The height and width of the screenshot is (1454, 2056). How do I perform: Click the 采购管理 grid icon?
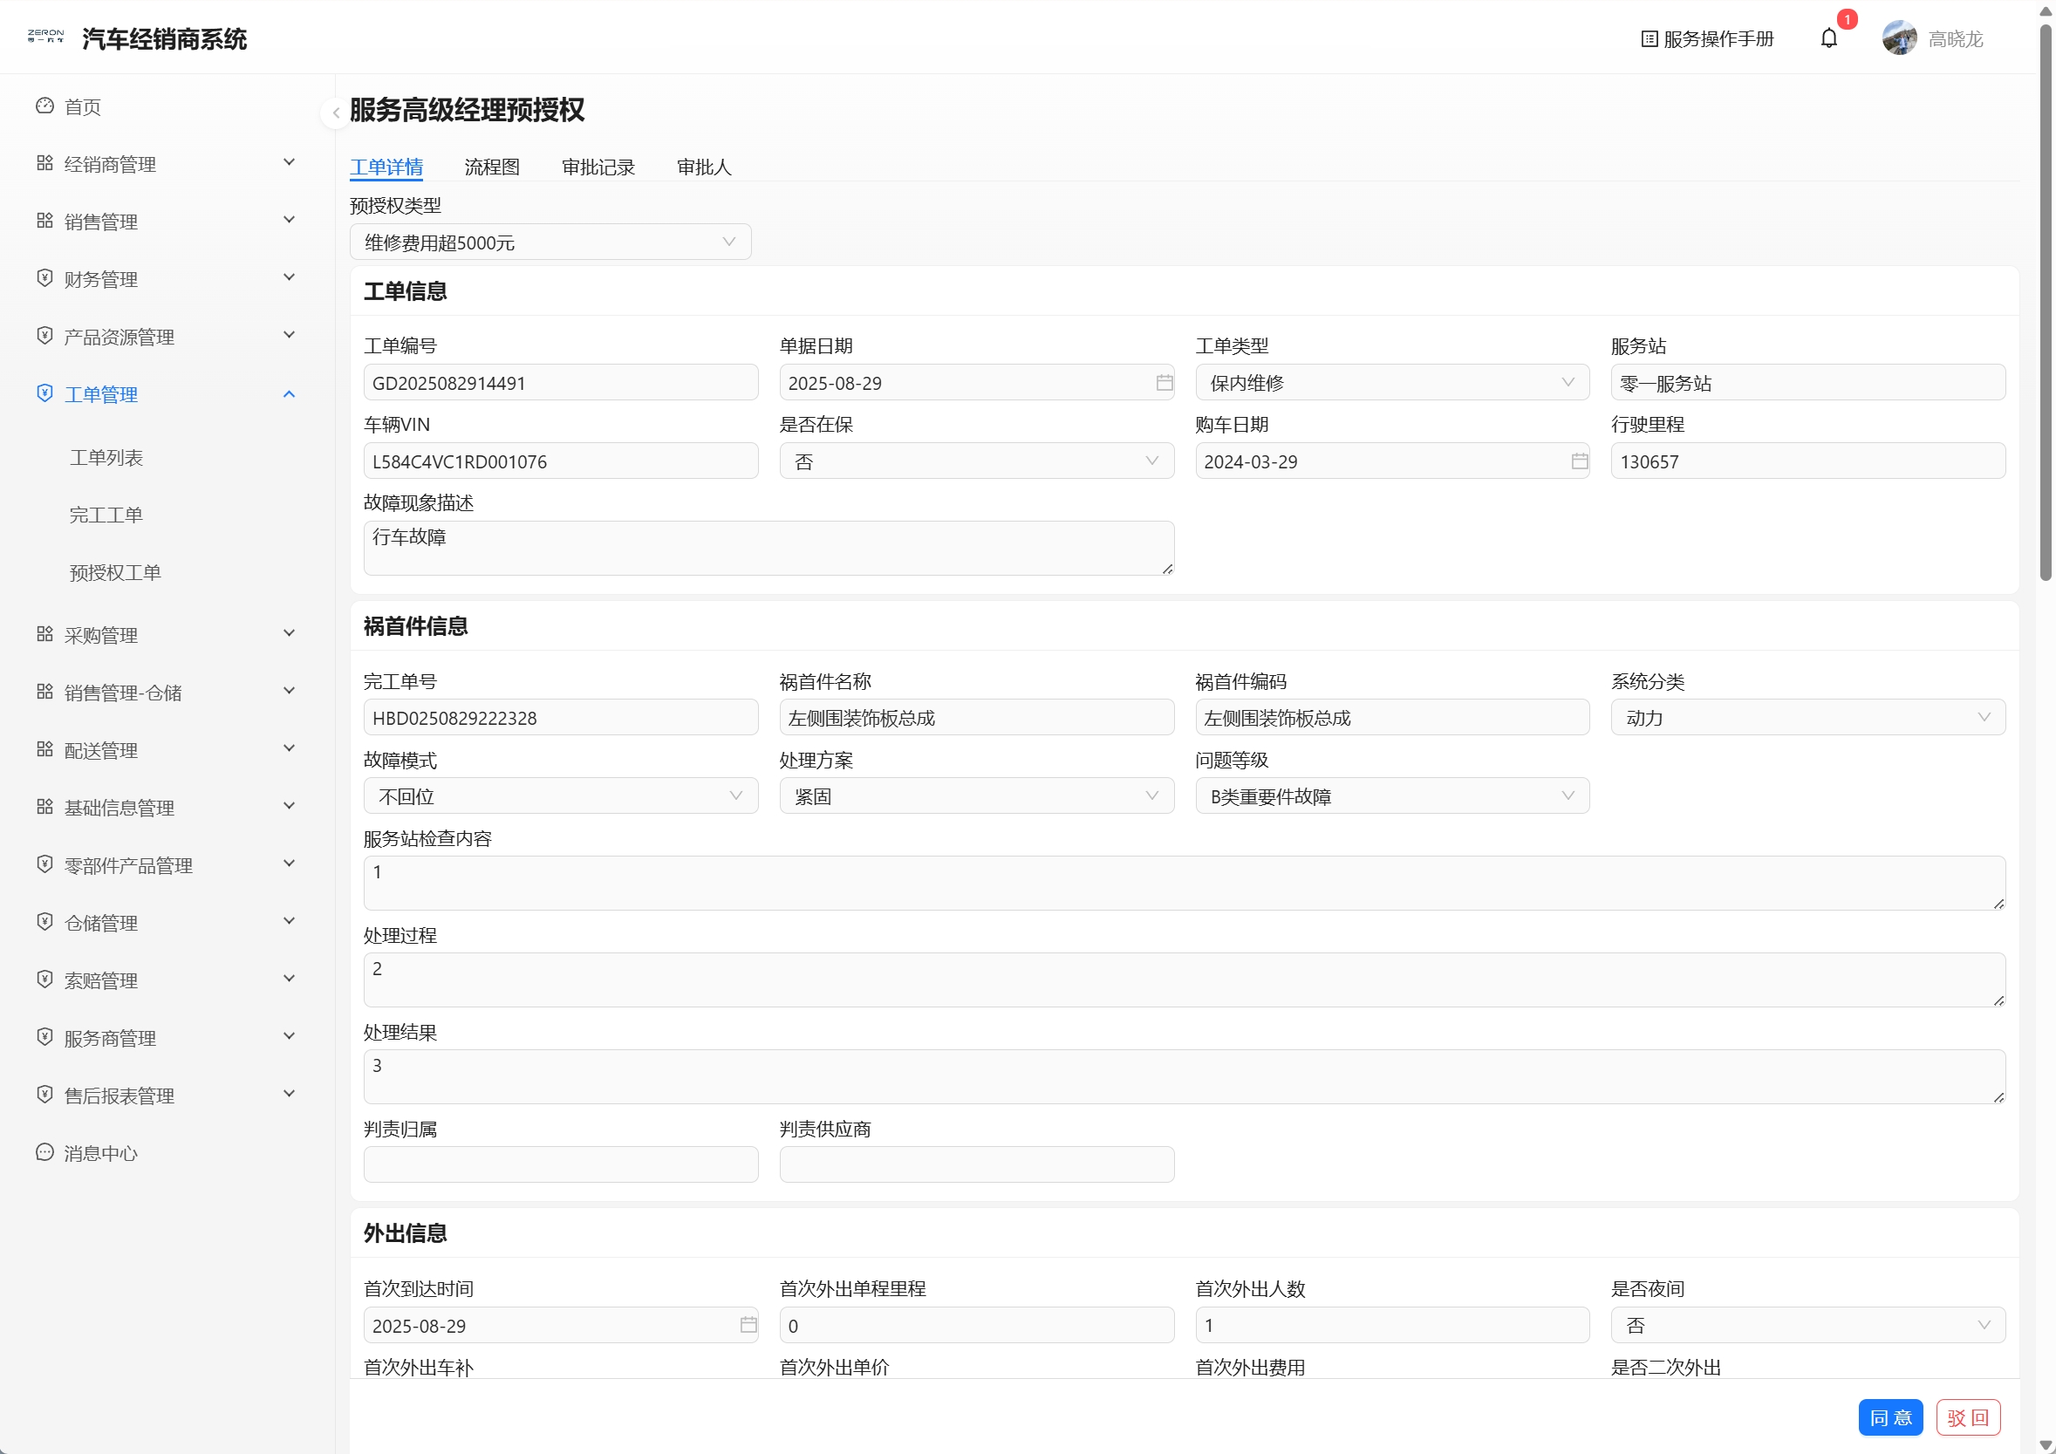click(x=44, y=634)
